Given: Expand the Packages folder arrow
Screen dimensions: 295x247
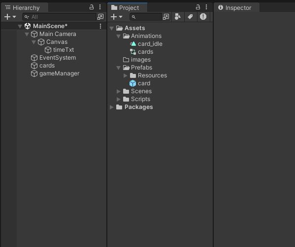Looking at the screenshot, I should 112,107.
